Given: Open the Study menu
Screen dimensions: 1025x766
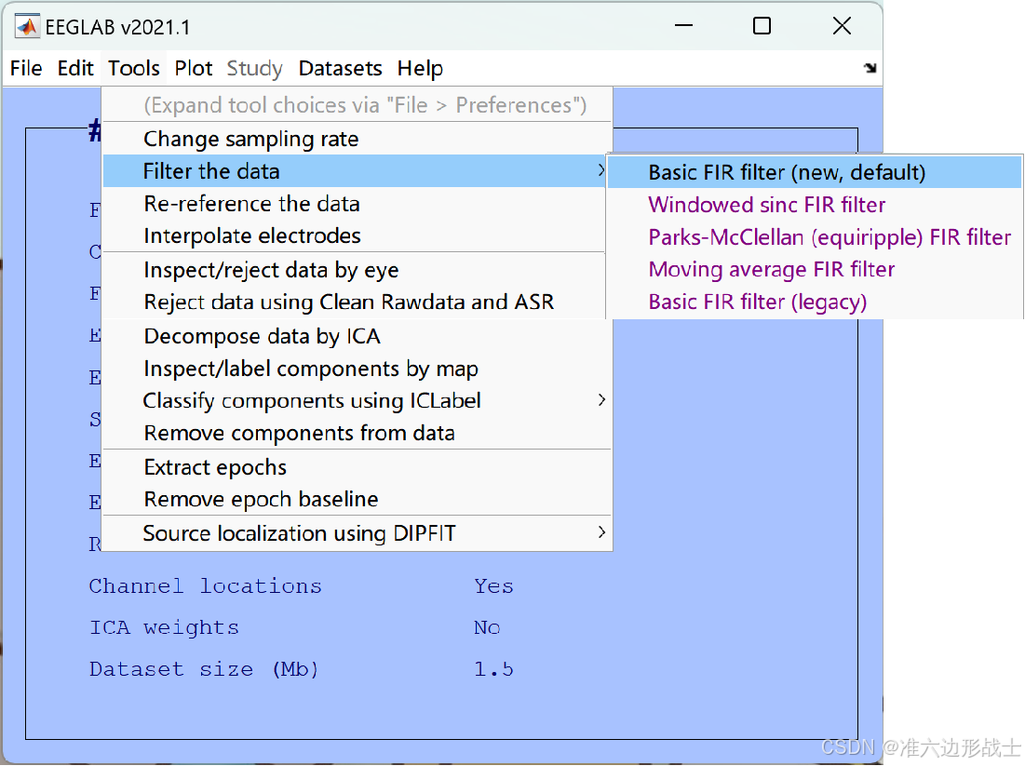Looking at the screenshot, I should [254, 68].
